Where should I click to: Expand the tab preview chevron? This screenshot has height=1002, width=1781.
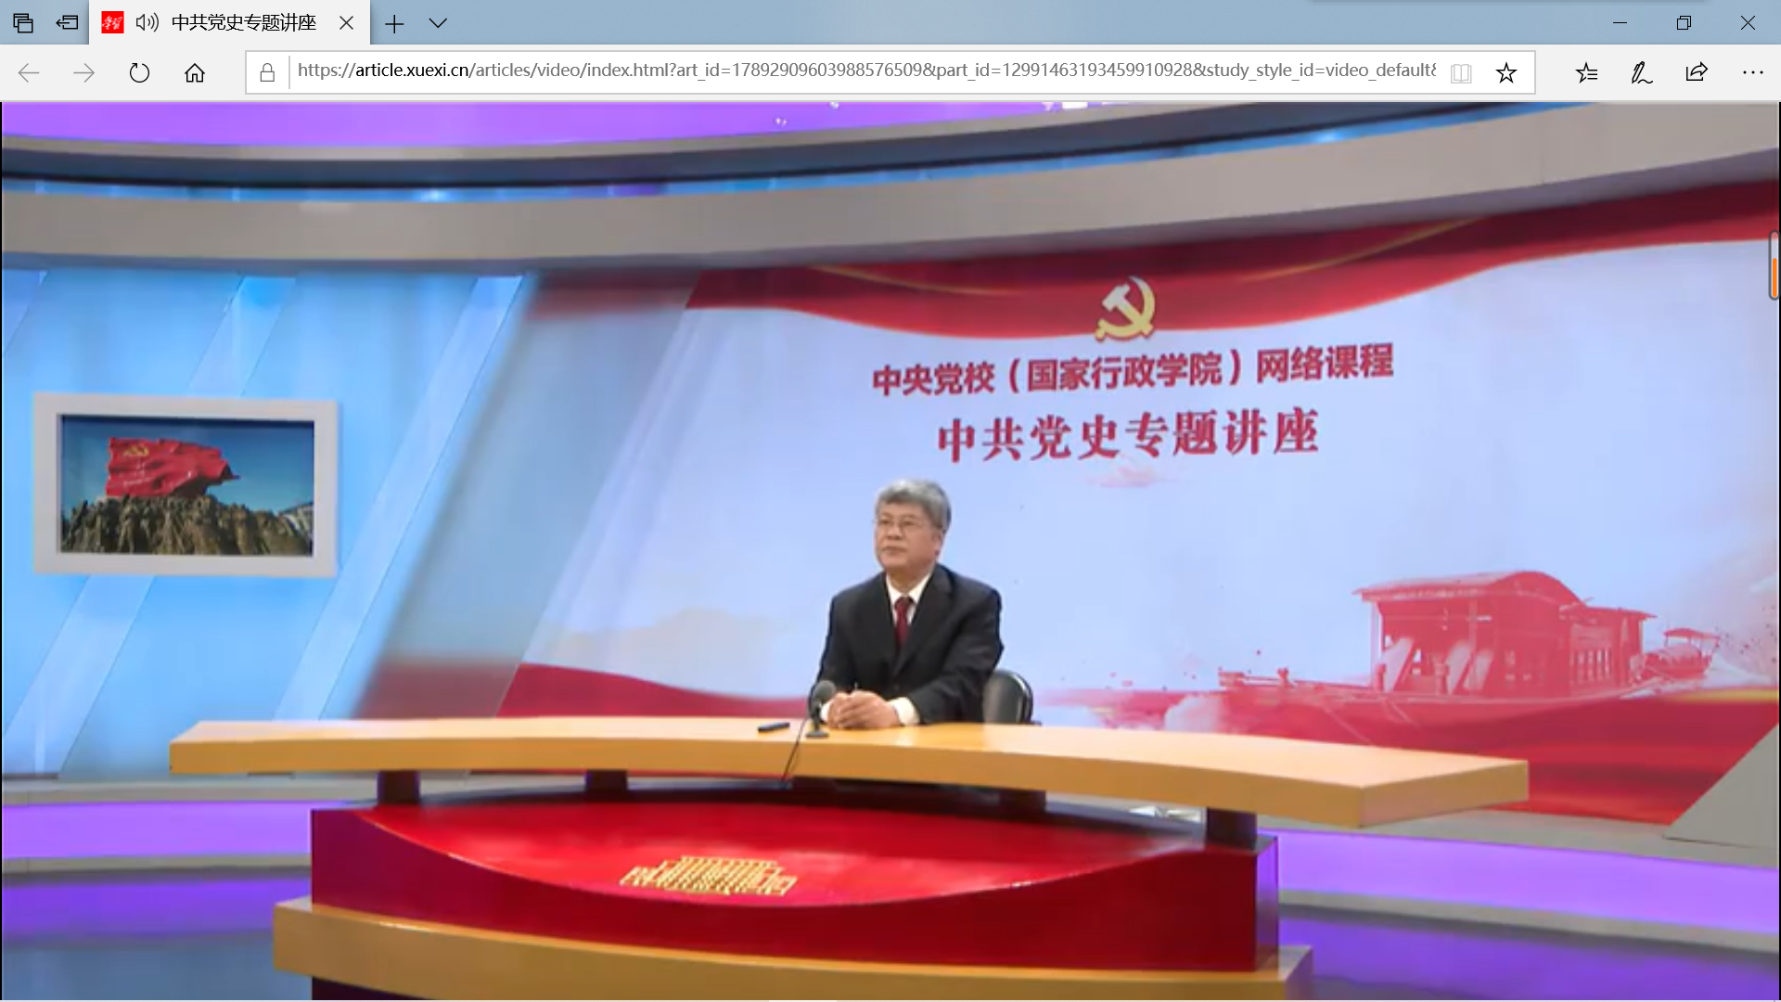coord(438,23)
